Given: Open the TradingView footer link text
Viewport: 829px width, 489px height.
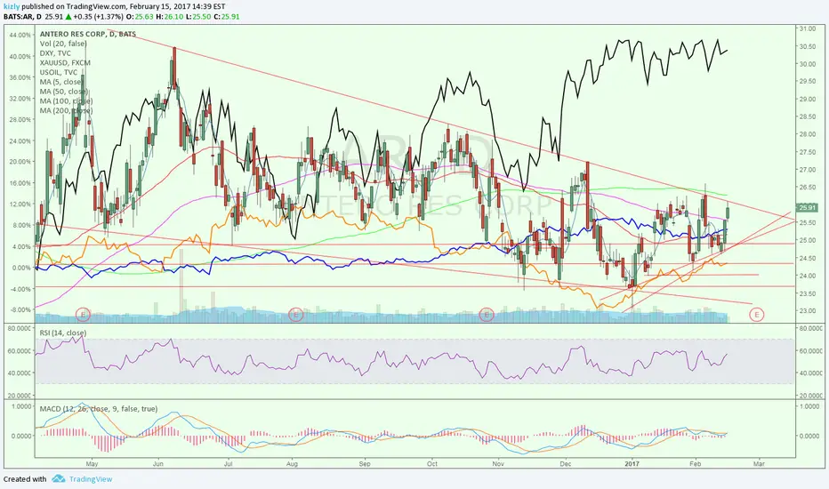Looking at the screenshot, I should pos(91,479).
